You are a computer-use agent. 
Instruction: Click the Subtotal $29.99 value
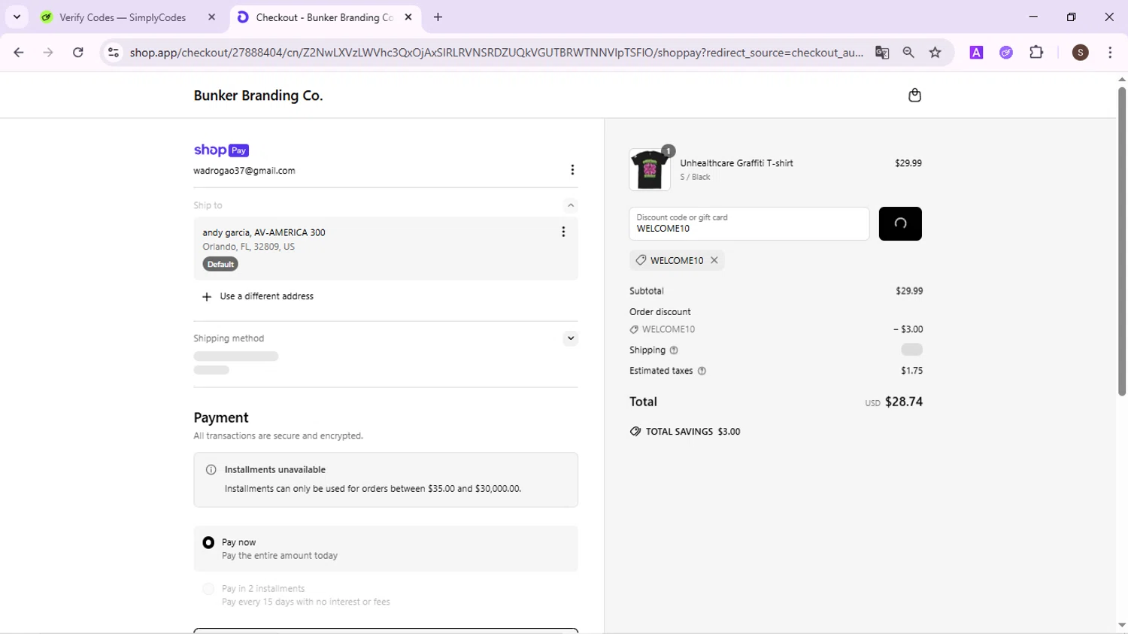[x=909, y=291]
